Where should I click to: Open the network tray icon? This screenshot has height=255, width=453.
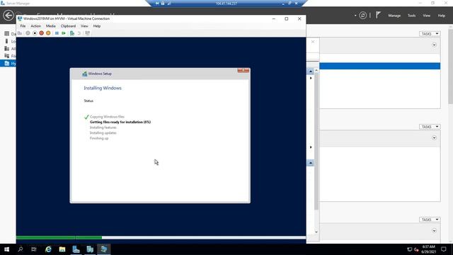tap(409, 249)
